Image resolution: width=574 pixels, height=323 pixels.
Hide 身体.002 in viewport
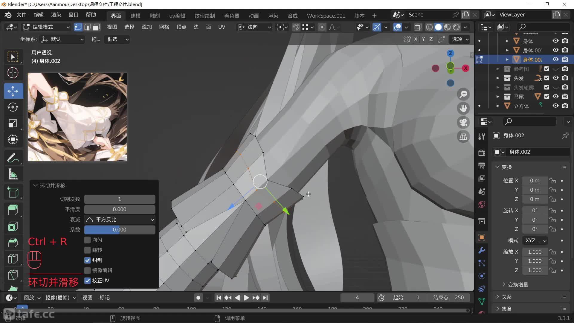click(x=555, y=59)
